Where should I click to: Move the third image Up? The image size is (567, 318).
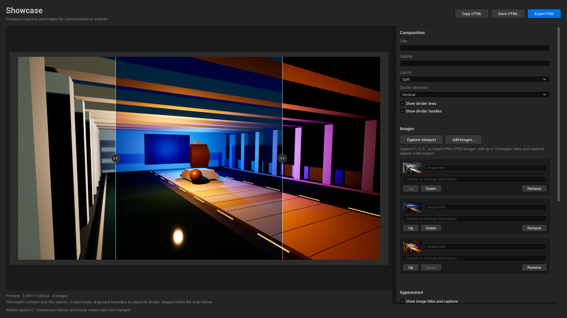click(410, 267)
